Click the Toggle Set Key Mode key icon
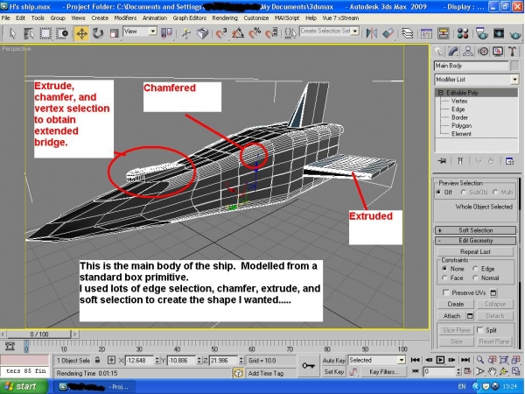Viewport: 525px width, 394px height. click(308, 365)
